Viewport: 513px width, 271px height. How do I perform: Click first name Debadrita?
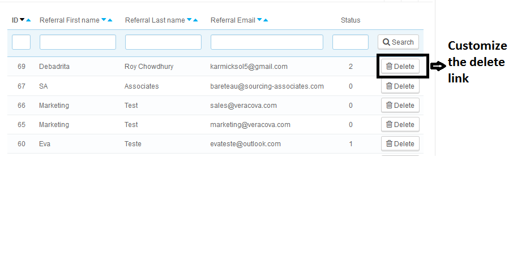point(54,67)
